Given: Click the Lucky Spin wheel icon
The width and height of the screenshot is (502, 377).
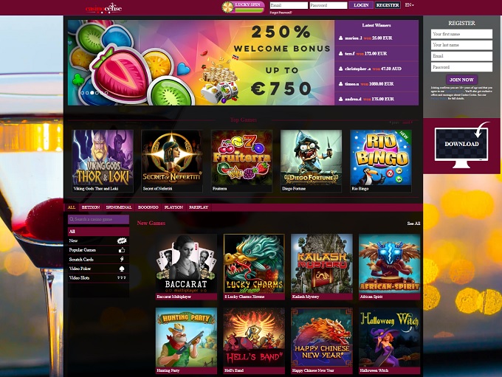Looking at the screenshot, I should tap(227, 7).
